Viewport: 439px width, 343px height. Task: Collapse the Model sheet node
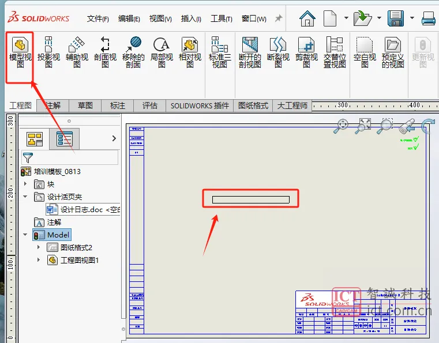coord(25,235)
